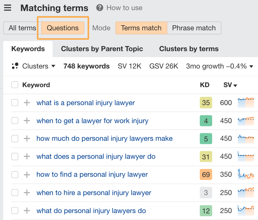Switch to the Clusters by Parent Topic tab
Screen dimensions: 258x220
102,49
